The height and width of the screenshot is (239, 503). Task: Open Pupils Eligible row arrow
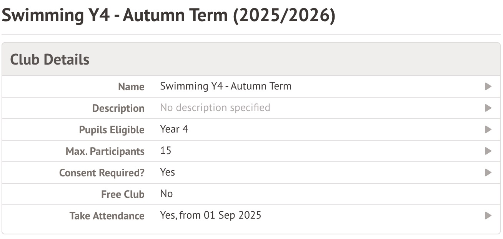click(x=488, y=129)
